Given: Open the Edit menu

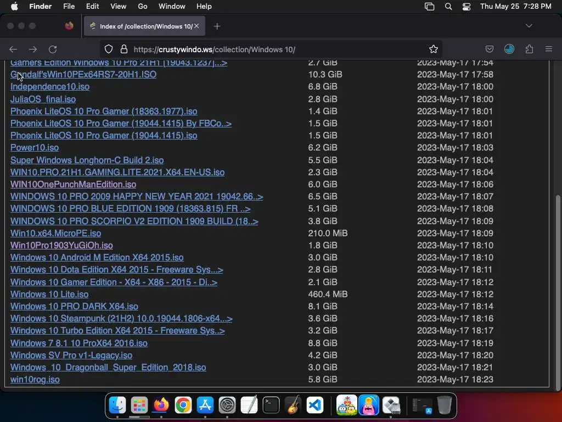Looking at the screenshot, I should point(92,7).
